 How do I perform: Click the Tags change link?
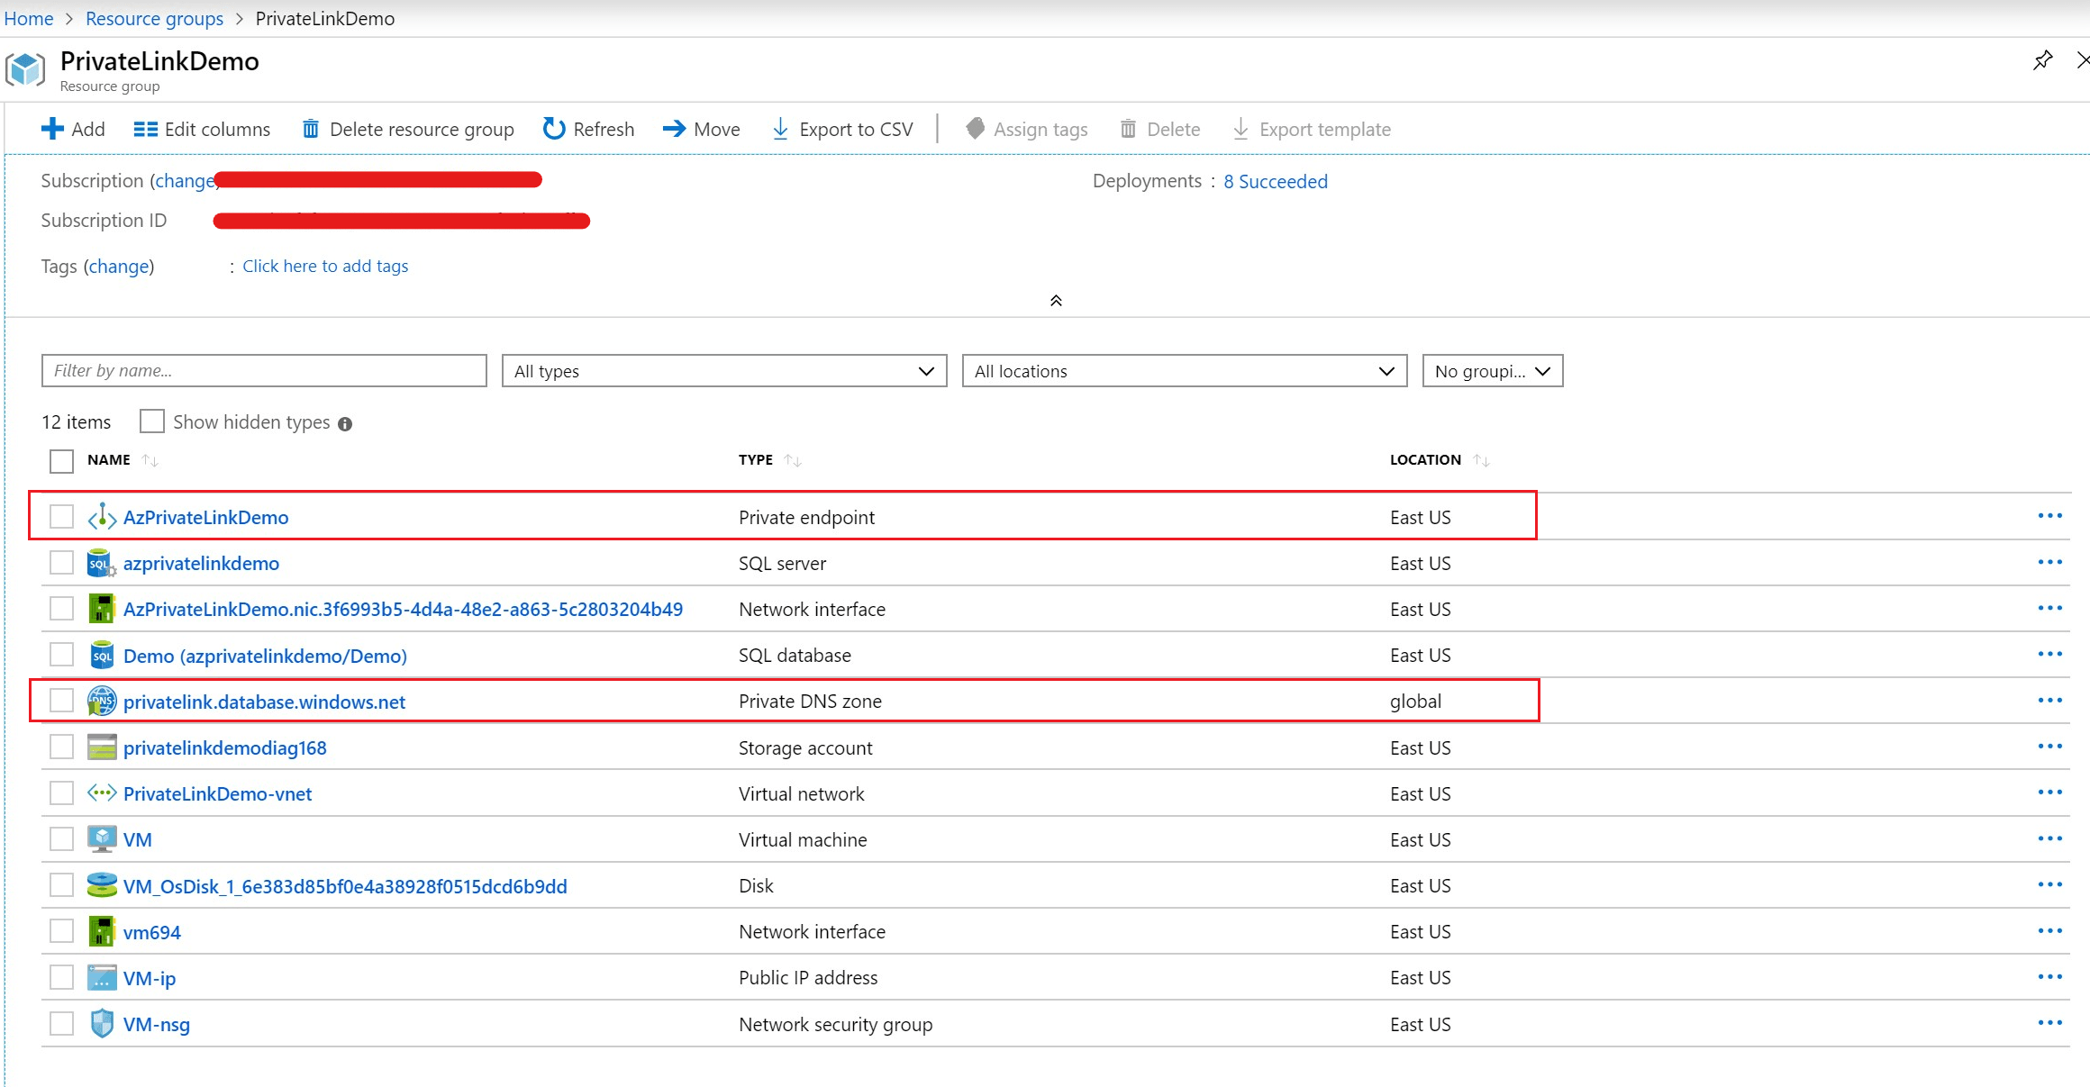pyautogui.click(x=119, y=266)
